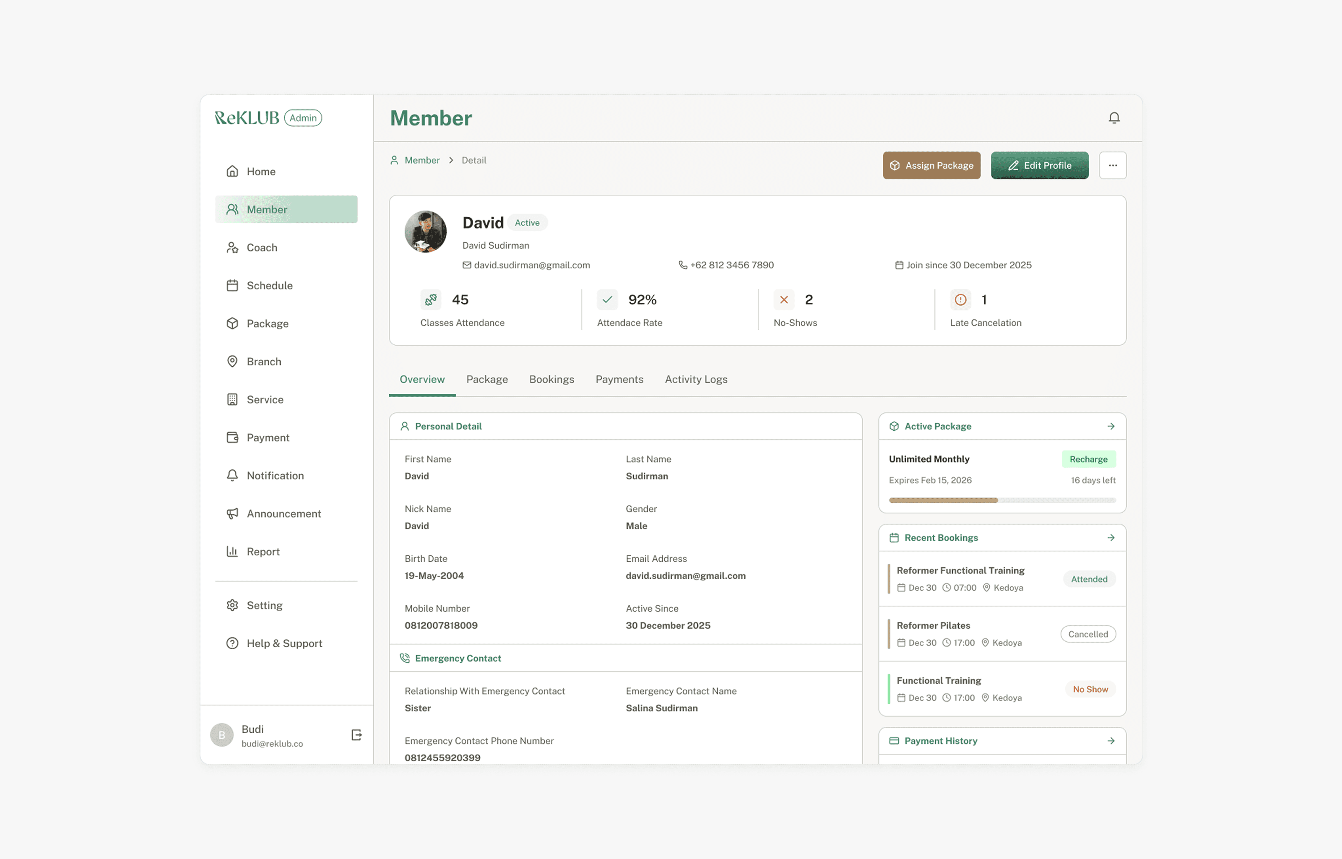Click the Branch location pin icon

click(232, 362)
